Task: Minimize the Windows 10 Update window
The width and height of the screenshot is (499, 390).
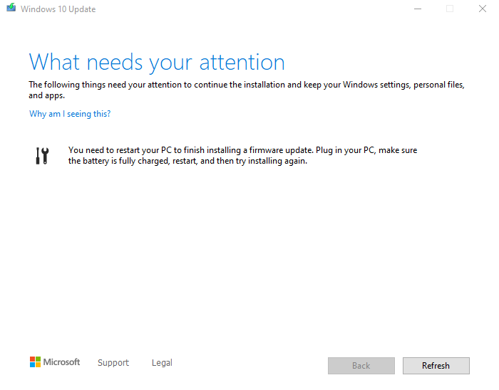Action: [x=418, y=9]
